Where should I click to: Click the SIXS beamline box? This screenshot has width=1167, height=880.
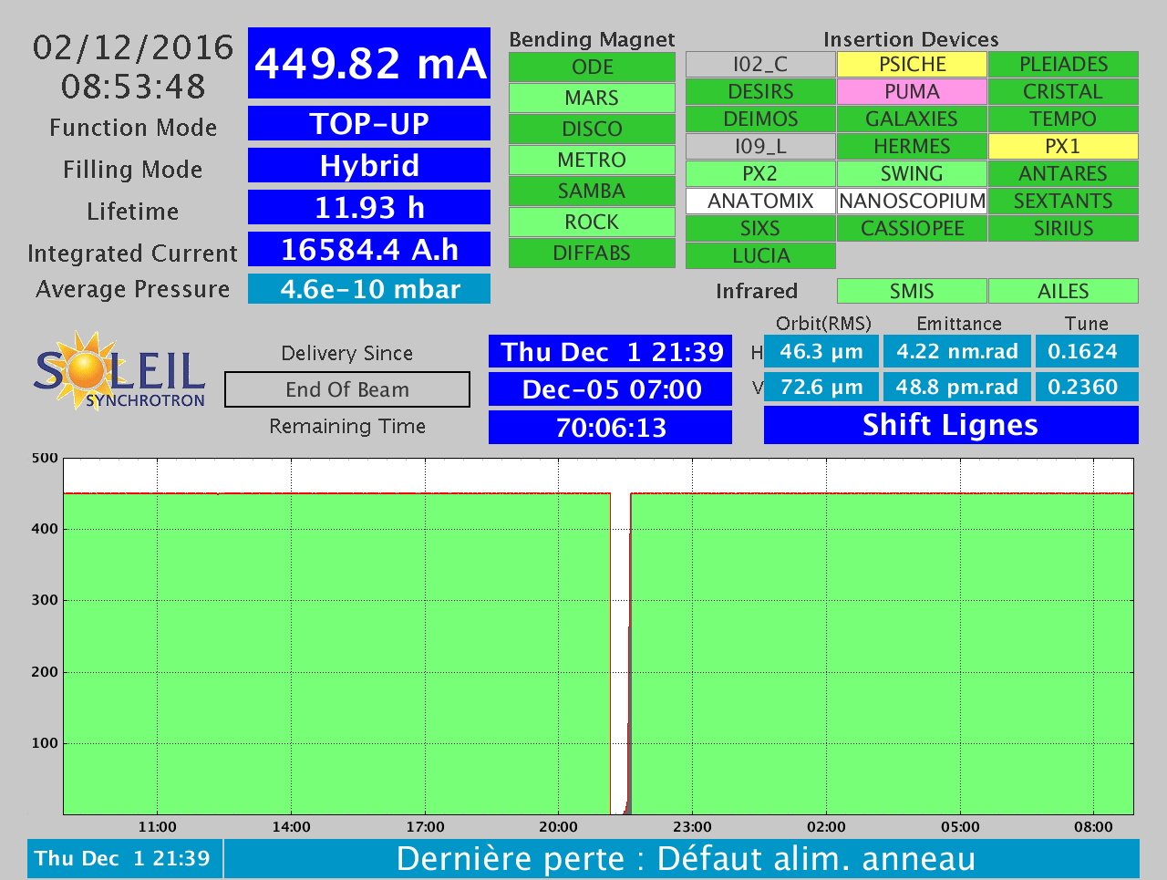point(760,228)
